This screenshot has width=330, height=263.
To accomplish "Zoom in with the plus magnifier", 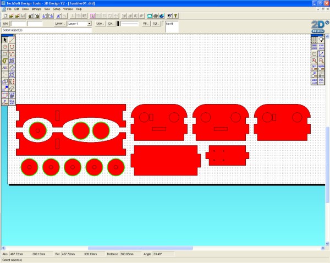I will (x=314, y=61).
